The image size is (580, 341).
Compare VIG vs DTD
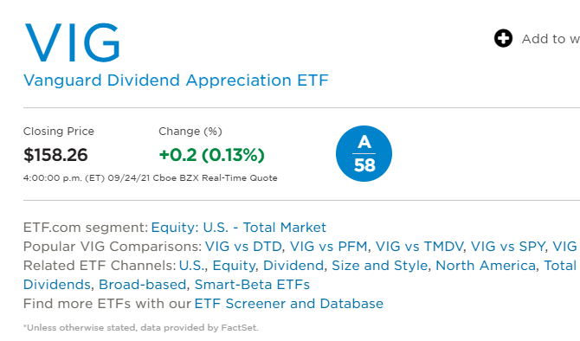tap(243, 247)
